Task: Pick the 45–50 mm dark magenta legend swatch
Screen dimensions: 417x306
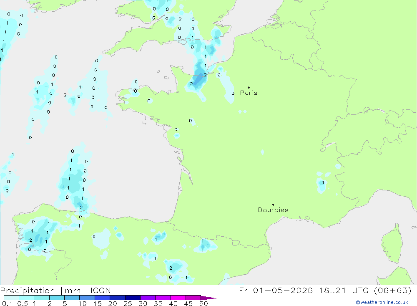Action: [x=193, y=298]
